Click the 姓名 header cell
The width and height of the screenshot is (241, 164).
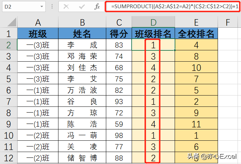82,33
